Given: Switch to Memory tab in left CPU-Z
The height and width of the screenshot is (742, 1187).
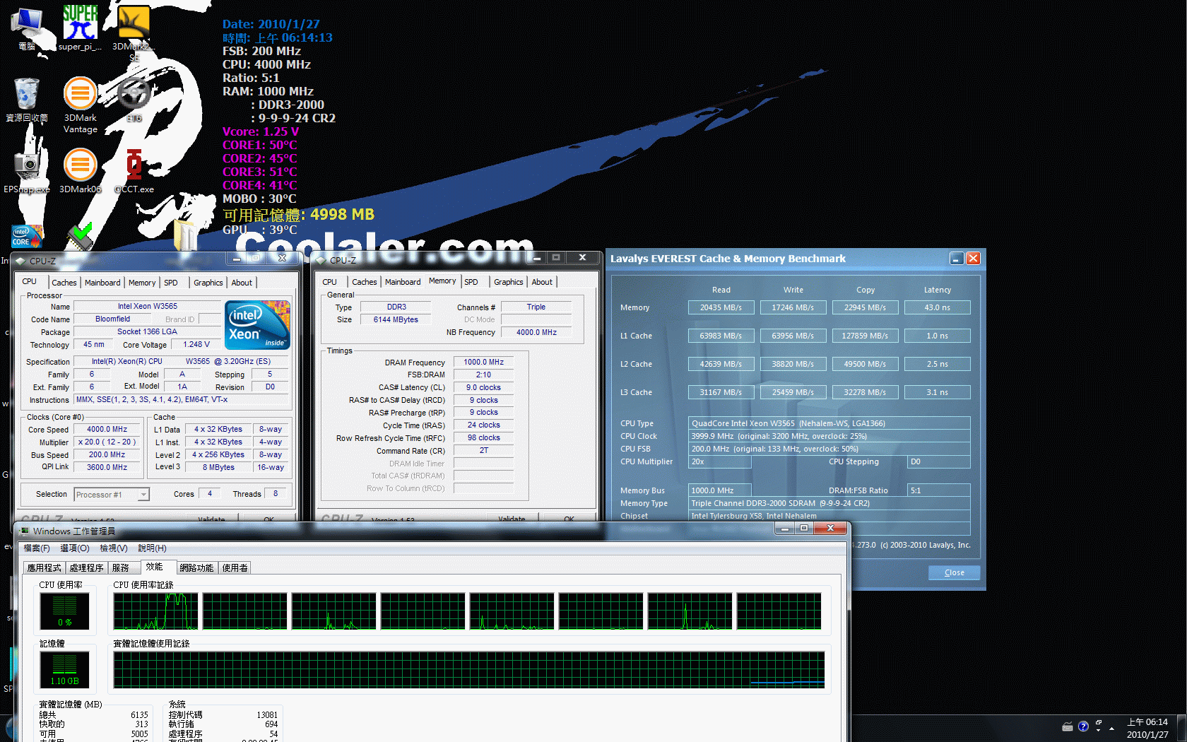Looking at the screenshot, I should pyautogui.click(x=142, y=283).
